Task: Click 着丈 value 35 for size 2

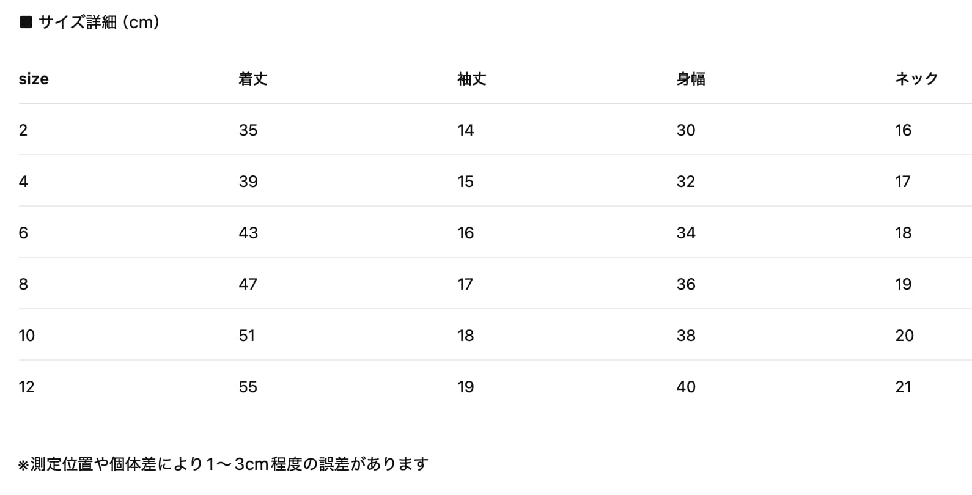Action: tap(248, 130)
